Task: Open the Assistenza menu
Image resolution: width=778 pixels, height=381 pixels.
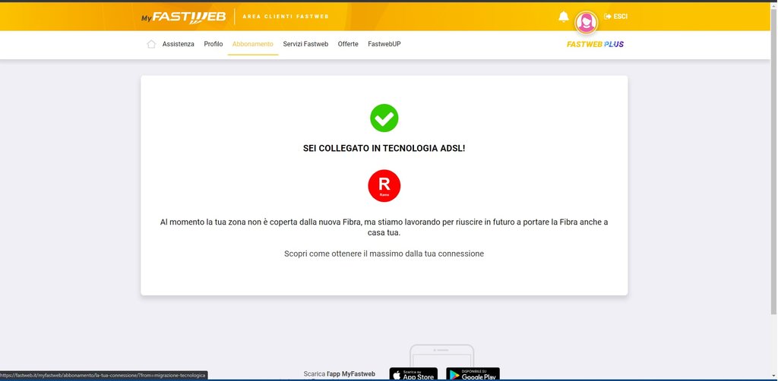Action: [x=178, y=44]
